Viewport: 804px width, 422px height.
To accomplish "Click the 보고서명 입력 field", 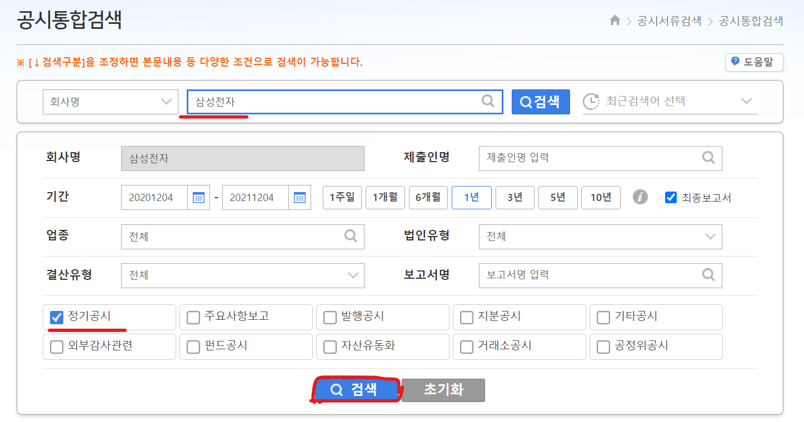I will tap(600, 275).
